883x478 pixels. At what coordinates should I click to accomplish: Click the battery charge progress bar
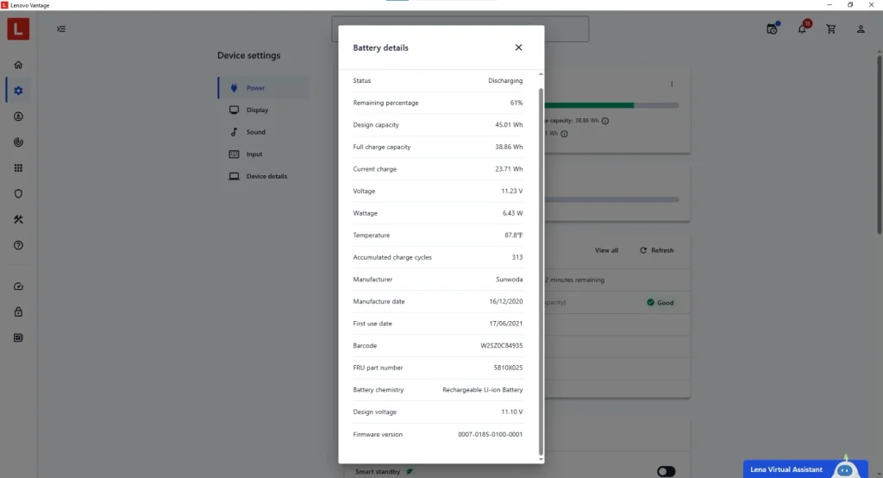(x=611, y=105)
